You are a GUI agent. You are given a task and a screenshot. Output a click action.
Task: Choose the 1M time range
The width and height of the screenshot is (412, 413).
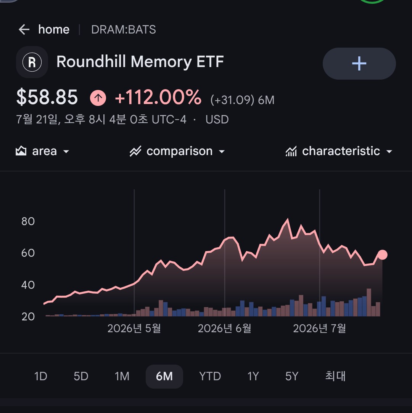(x=122, y=376)
